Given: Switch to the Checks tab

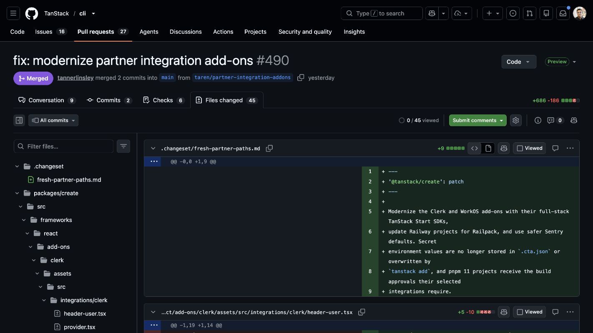Looking at the screenshot, I should tap(163, 100).
